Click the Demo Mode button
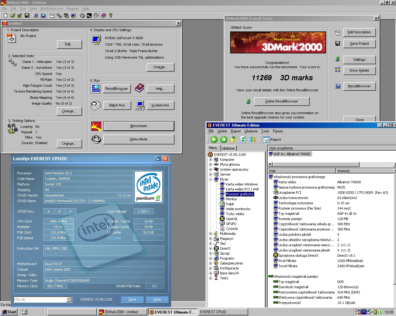 point(139,139)
